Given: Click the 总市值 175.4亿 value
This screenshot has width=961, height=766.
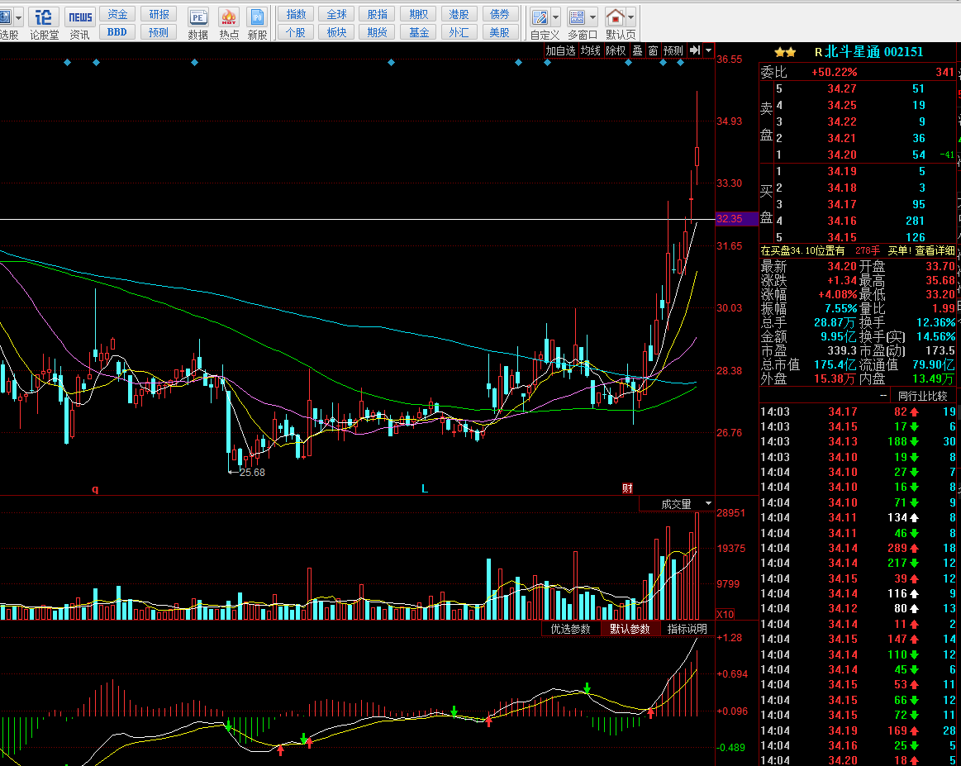Looking at the screenshot, I should pyautogui.click(x=835, y=364).
